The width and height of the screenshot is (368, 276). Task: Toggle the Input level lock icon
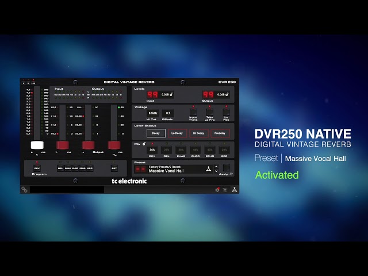[x=171, y=94]
